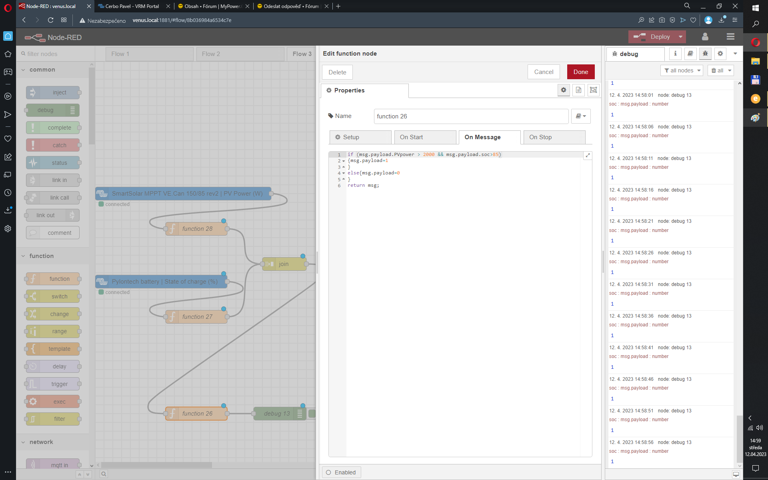Viewport: 768px width, 480px height.
Task: Open Node-RED hamburger main menu
Action: tap(730, 37)
